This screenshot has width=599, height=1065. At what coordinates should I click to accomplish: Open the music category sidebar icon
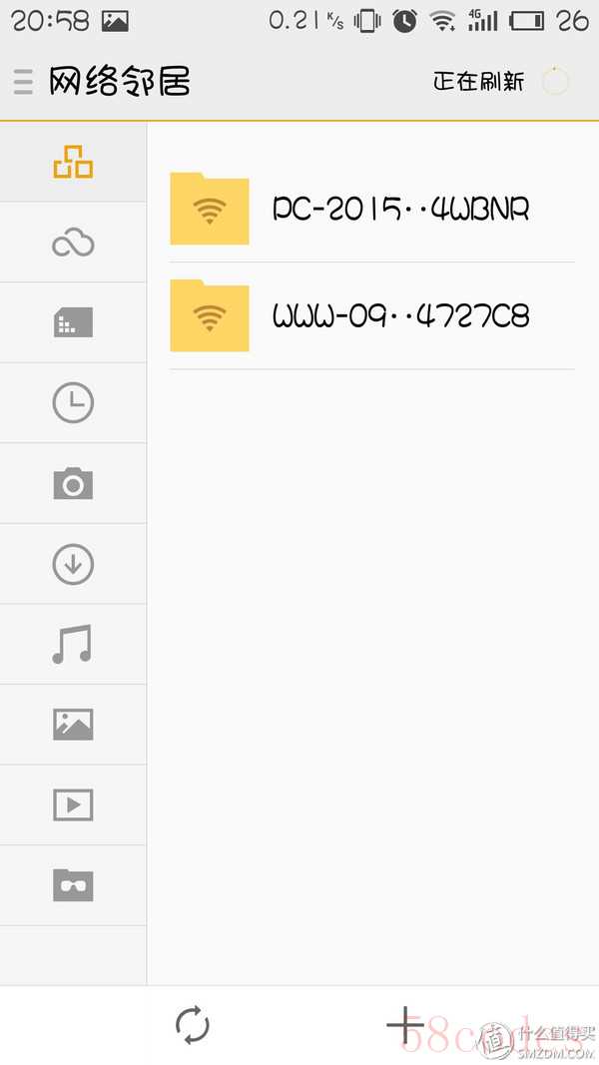[72, 644]
